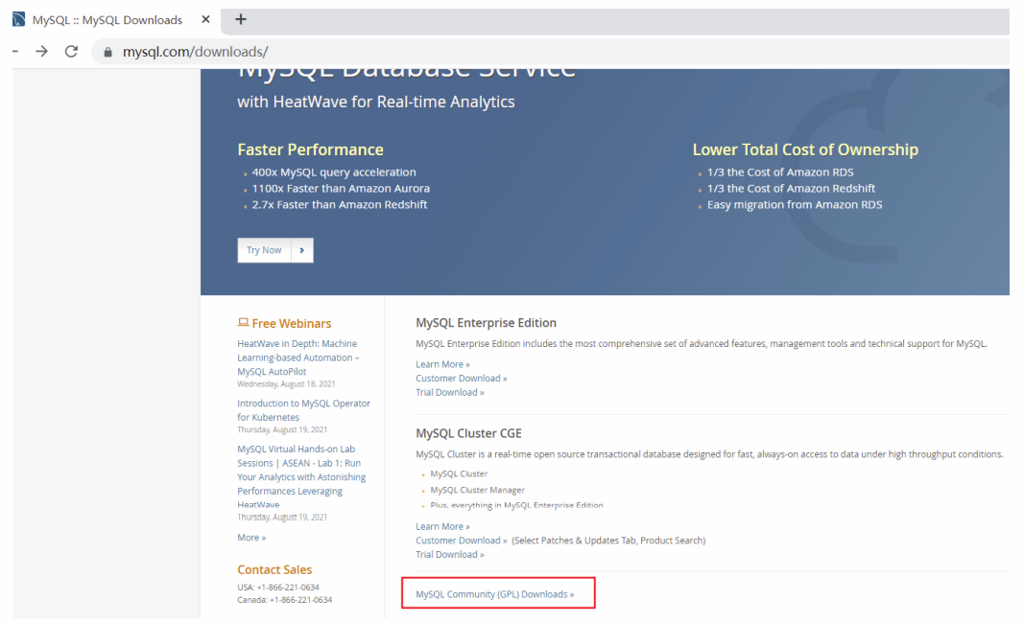
Task: Reload the page with refresh icon
Action: click(71, 51)
